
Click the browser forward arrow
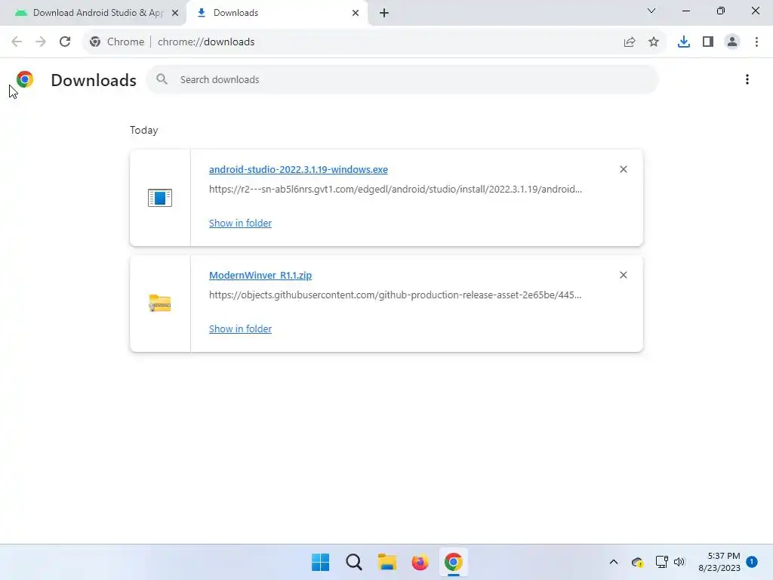[41, 42]
